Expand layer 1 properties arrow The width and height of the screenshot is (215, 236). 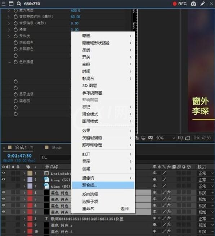(24, 173)
